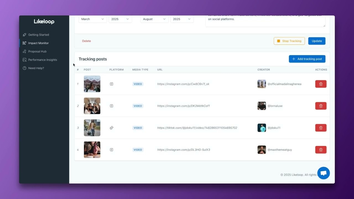Viewport: 354px width, 199px height.
Task: Click the URL column header
Action: click(x=160, y=70)
